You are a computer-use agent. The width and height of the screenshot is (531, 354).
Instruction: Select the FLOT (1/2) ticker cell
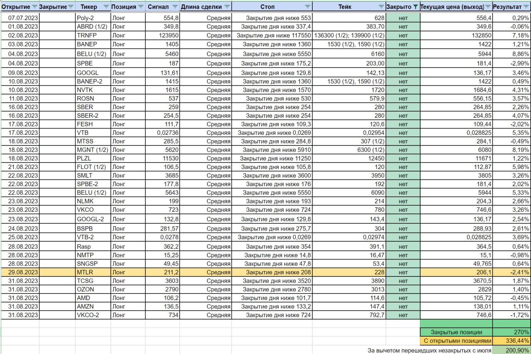pyautogui.click(x=93, y=167)
